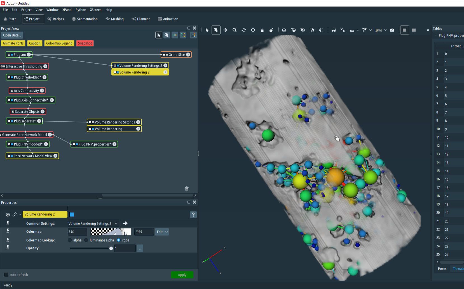
Task: Click the green Apply button
Action: coord(182,275)
